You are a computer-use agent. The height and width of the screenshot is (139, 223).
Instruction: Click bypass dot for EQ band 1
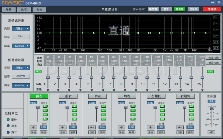point(48,90)
